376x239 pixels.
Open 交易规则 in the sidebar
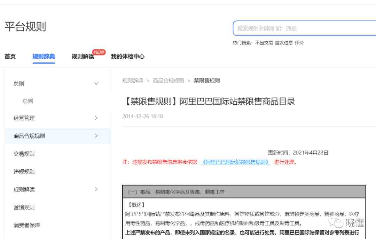pyautogui.click(x=24, y=154)
